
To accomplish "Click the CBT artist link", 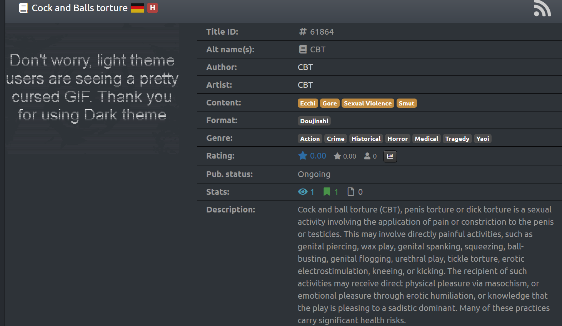I will 305,85.
